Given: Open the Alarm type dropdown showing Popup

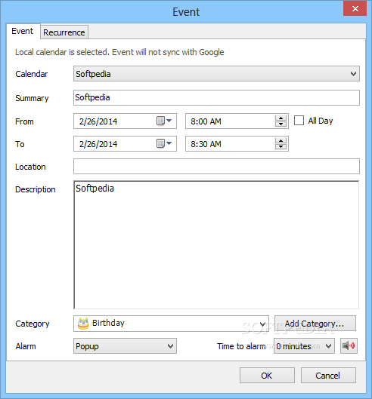Looking at the screenshot, I should [x=125, y=345].
